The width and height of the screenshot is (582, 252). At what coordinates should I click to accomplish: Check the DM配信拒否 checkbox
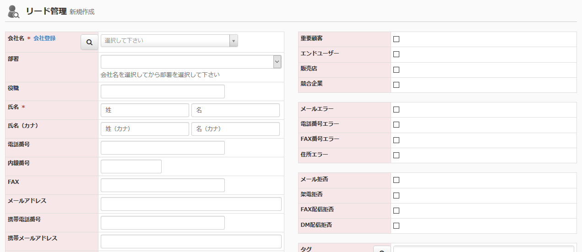397,226
